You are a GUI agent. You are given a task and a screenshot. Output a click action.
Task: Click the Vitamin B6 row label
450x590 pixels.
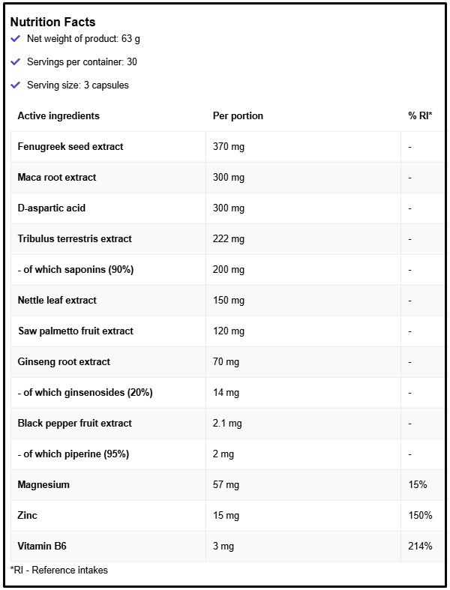pos(43,546)
